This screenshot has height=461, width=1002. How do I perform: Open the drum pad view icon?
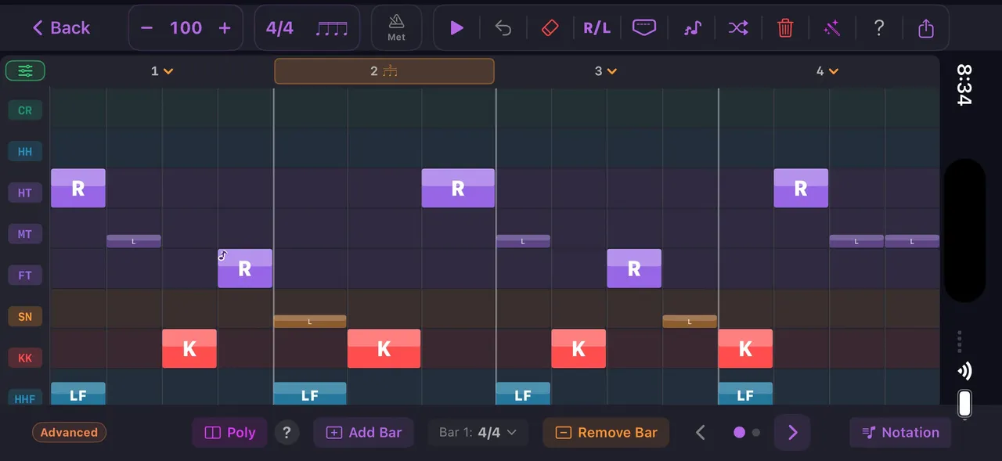(x=644, y=28)
